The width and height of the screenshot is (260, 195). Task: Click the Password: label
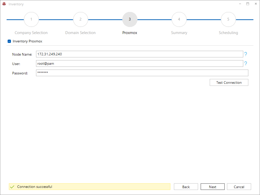(x=20, y=73)
